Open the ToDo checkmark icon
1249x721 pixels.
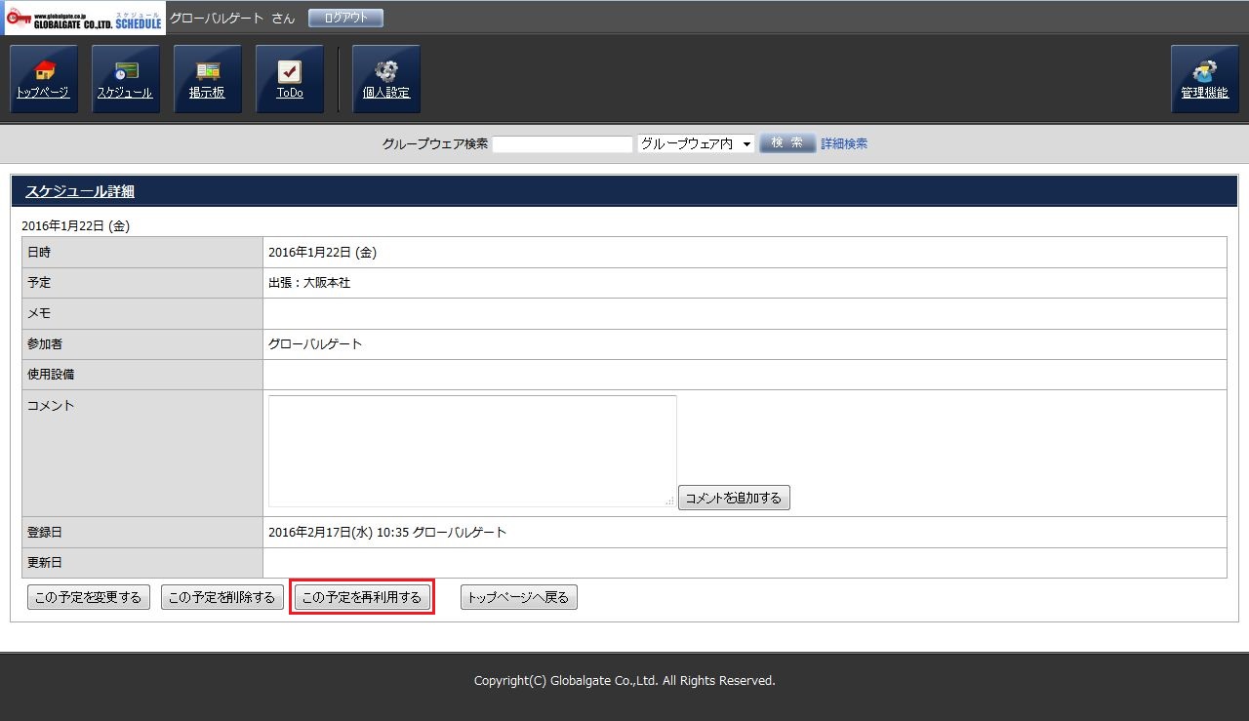(289, 79)
